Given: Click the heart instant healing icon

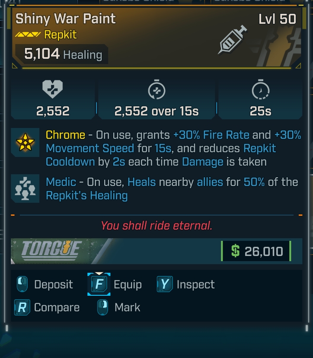Looking at the screenshot, I should tap(53, 90).
